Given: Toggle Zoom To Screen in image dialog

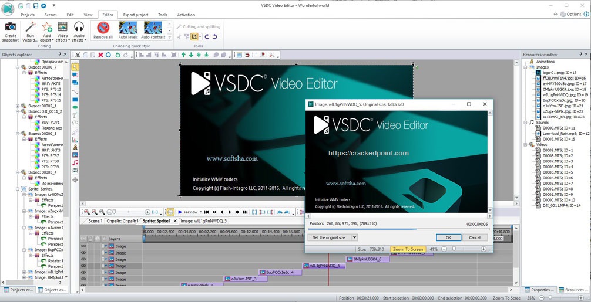Looking at the screenshot, I should click(x=408, y=249).
